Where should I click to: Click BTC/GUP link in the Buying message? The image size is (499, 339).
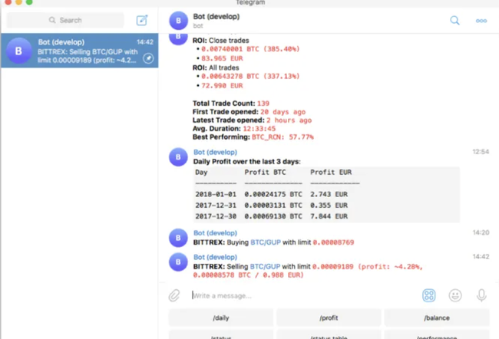[x=266, y=242]
